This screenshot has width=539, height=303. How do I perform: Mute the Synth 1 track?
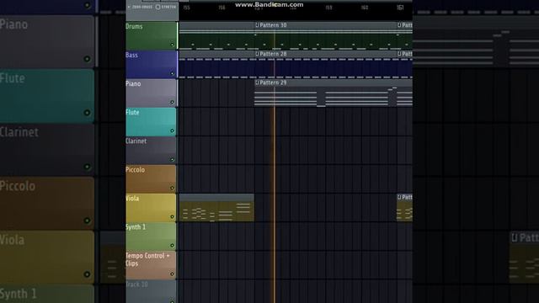pos(172,245)
